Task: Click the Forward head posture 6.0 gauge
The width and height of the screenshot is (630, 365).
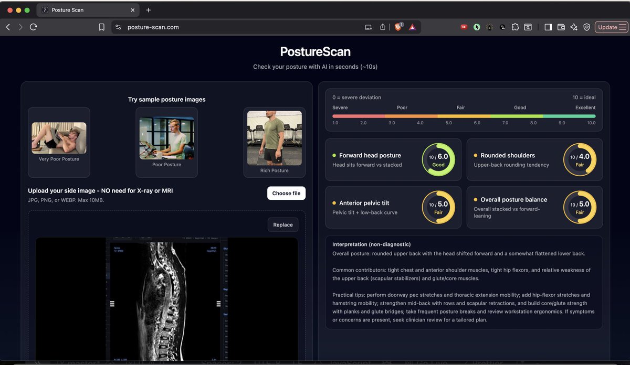Action: [x=438, y=160]
